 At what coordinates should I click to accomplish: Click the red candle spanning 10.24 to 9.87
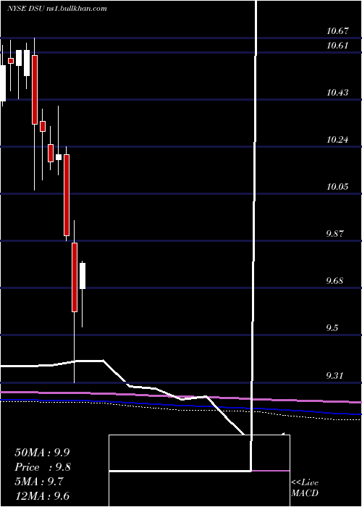click(x=67, y=195)
